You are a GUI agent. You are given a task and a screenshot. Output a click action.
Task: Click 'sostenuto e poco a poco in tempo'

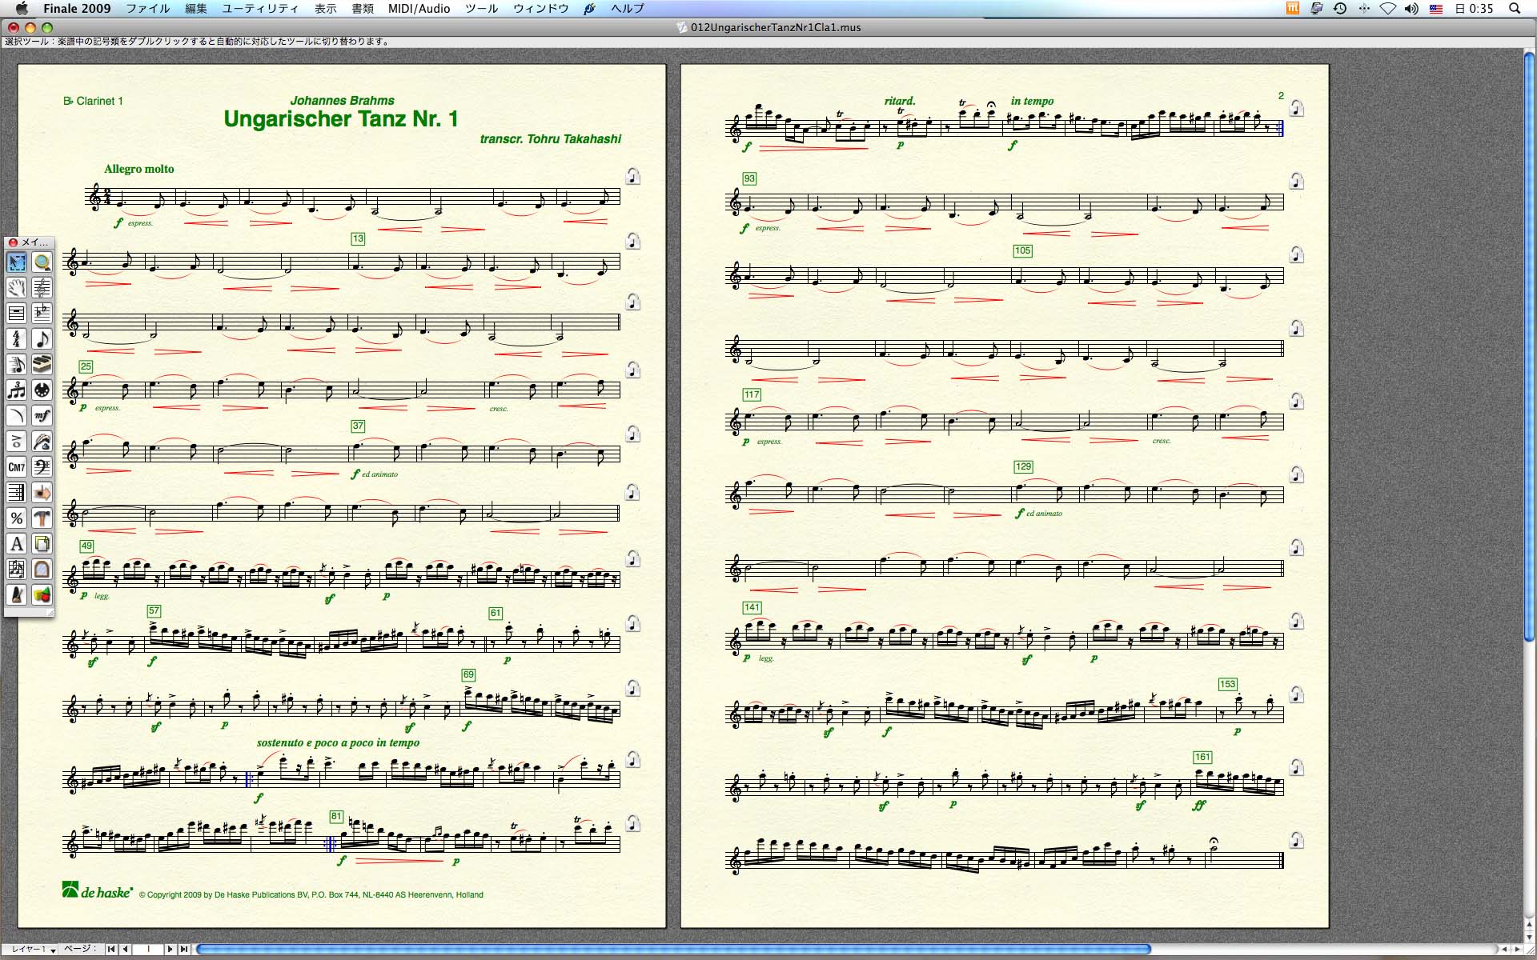point(338,742)
